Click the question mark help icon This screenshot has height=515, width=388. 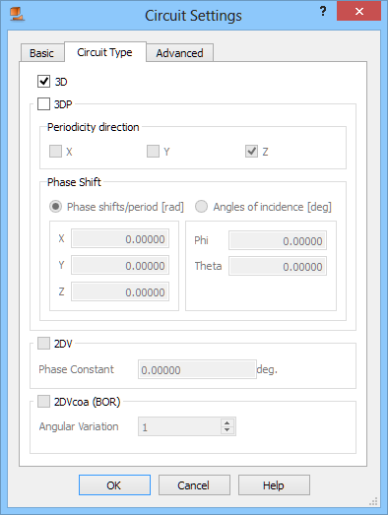323,11
